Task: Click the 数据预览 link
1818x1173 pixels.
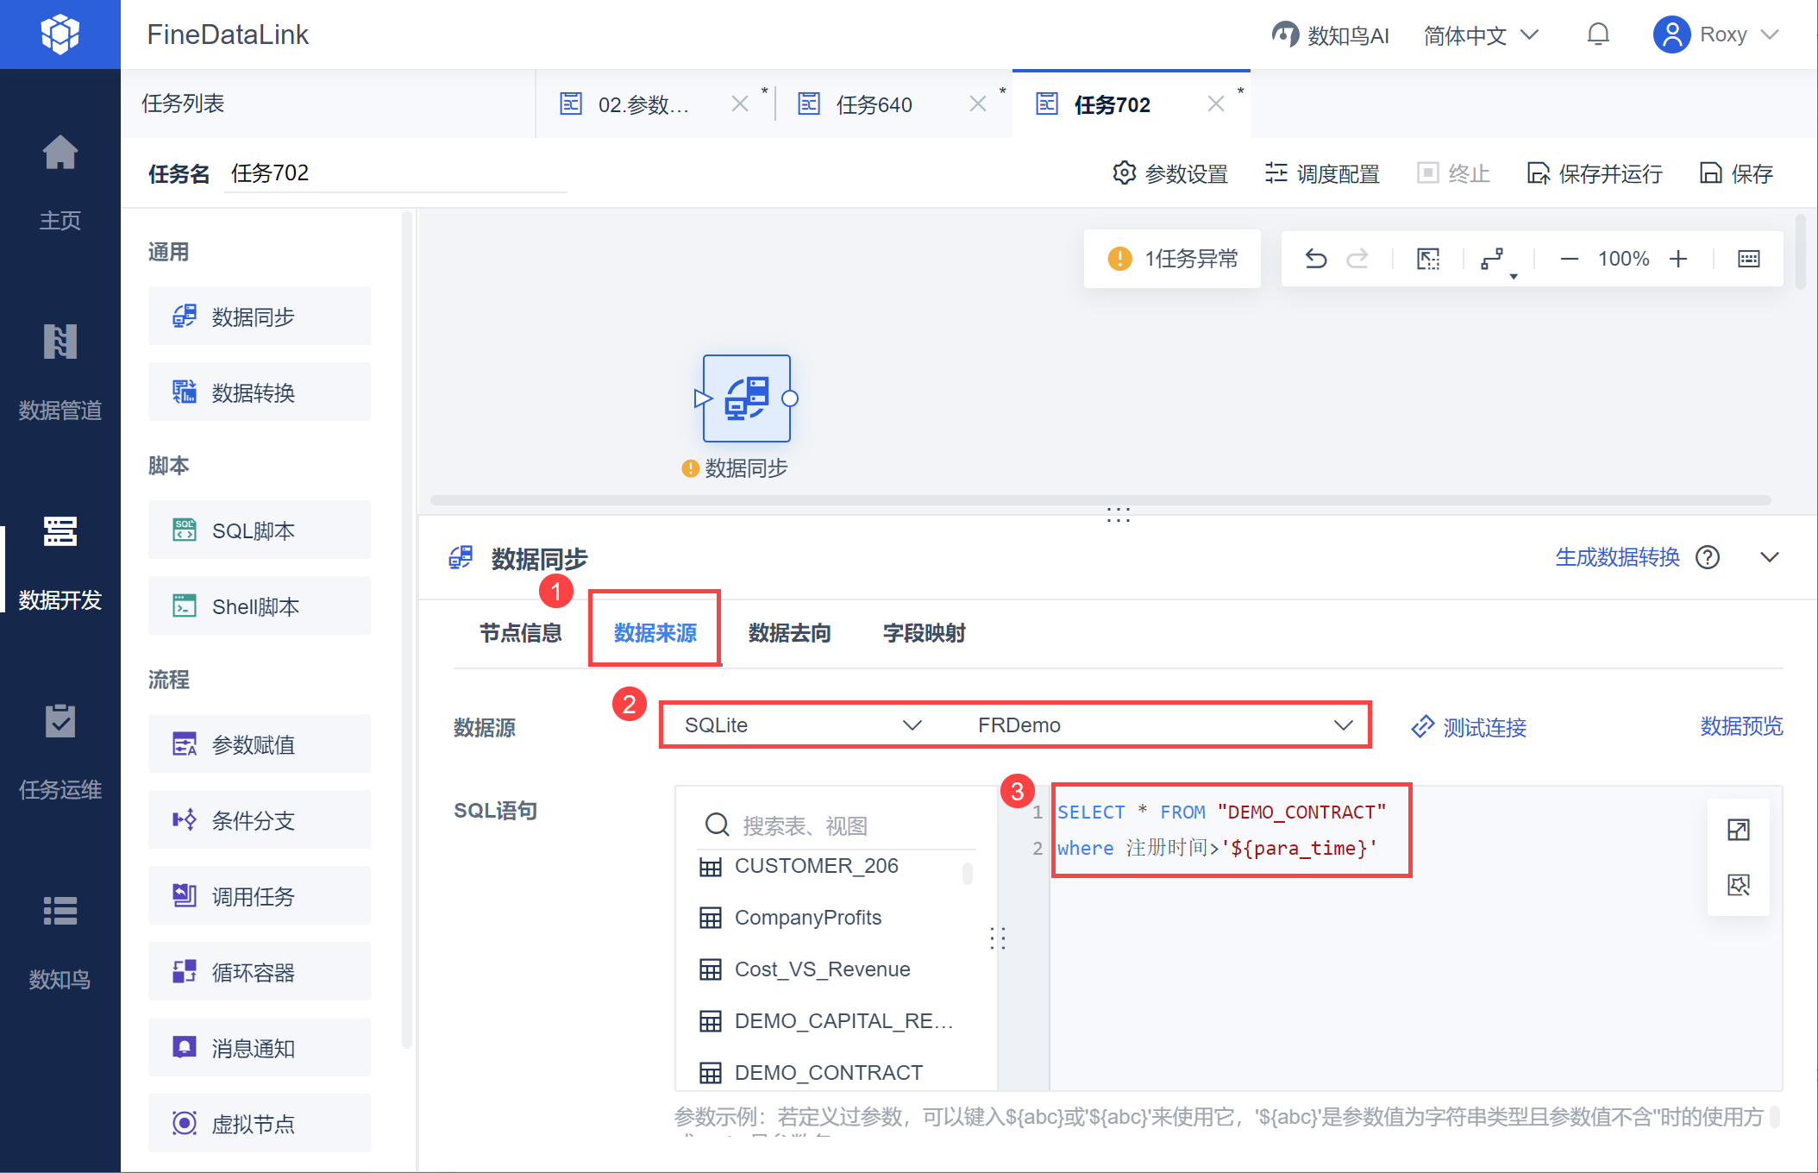Action: pos(1741,726)
